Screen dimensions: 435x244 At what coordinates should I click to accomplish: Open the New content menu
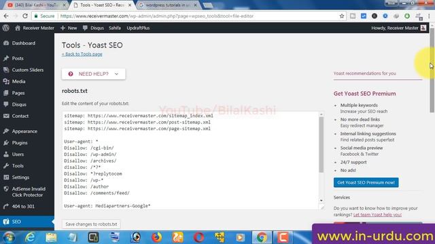point(69,28)
